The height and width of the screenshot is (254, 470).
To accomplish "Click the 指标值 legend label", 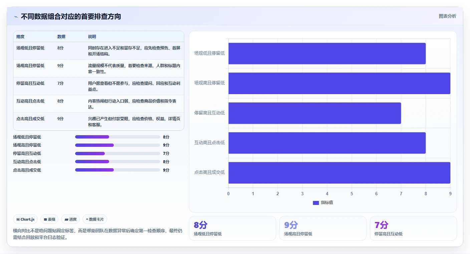I will point(327,203).
